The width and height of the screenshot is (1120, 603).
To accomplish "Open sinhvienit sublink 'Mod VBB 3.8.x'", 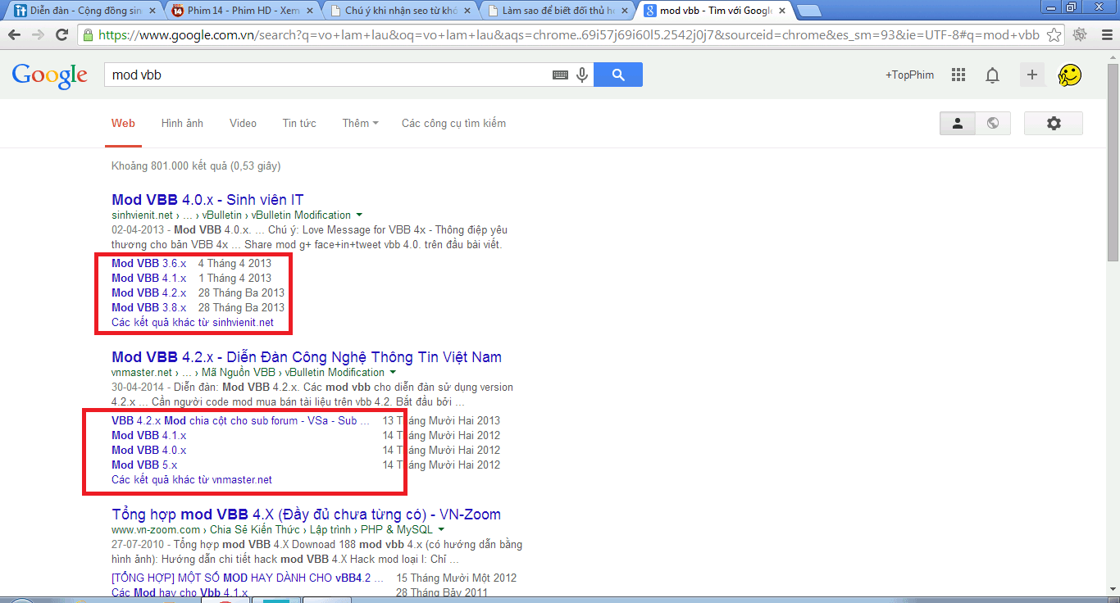I will tap(148, 307).
